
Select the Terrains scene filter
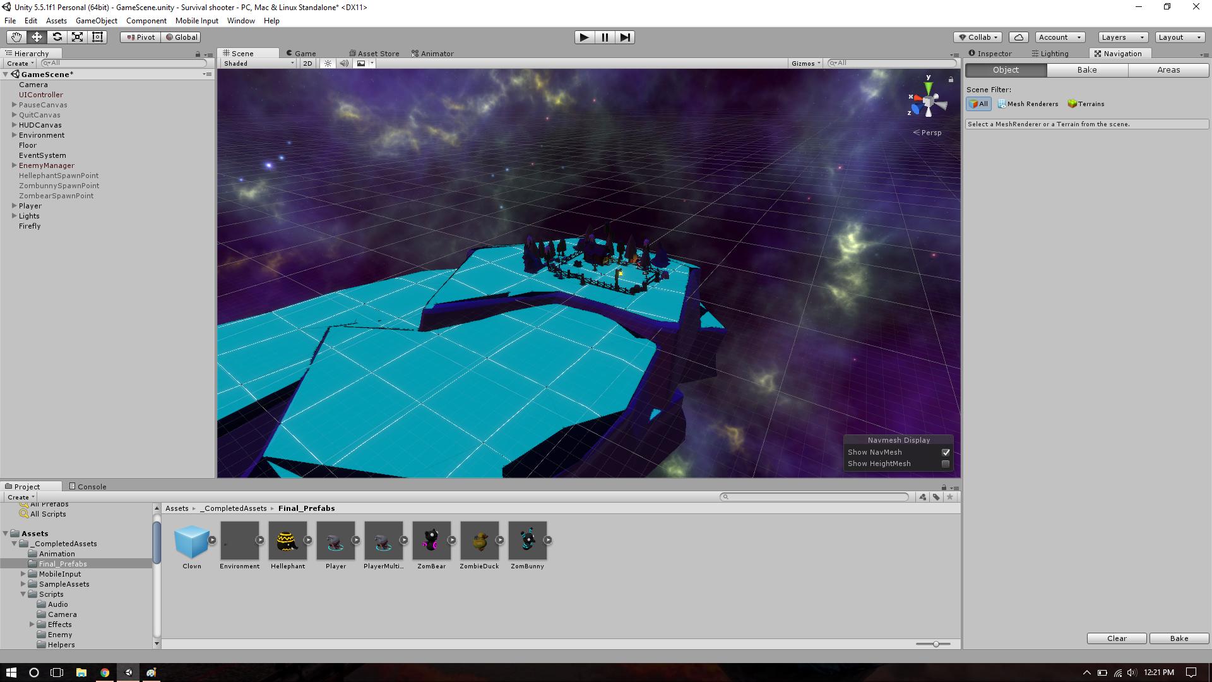[x=1086, y=104]
